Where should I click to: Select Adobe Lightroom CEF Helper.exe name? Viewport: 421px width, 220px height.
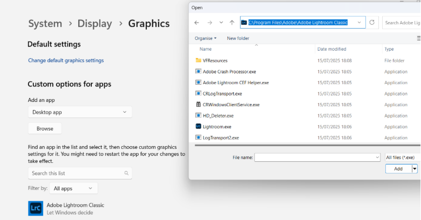[236, 82]
